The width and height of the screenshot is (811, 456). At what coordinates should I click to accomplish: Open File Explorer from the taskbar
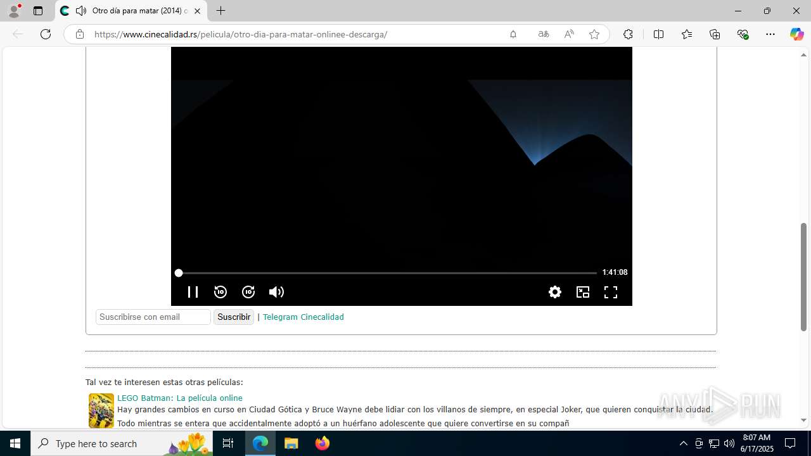291,443
